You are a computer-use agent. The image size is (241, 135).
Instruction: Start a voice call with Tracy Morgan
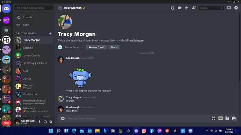point(172,8)
